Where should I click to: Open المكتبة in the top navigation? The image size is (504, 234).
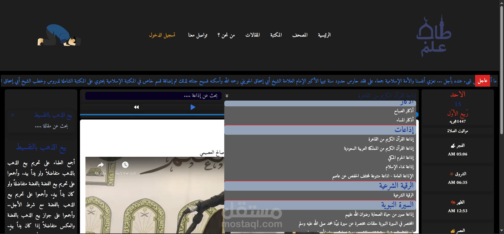tap(276, 35)
